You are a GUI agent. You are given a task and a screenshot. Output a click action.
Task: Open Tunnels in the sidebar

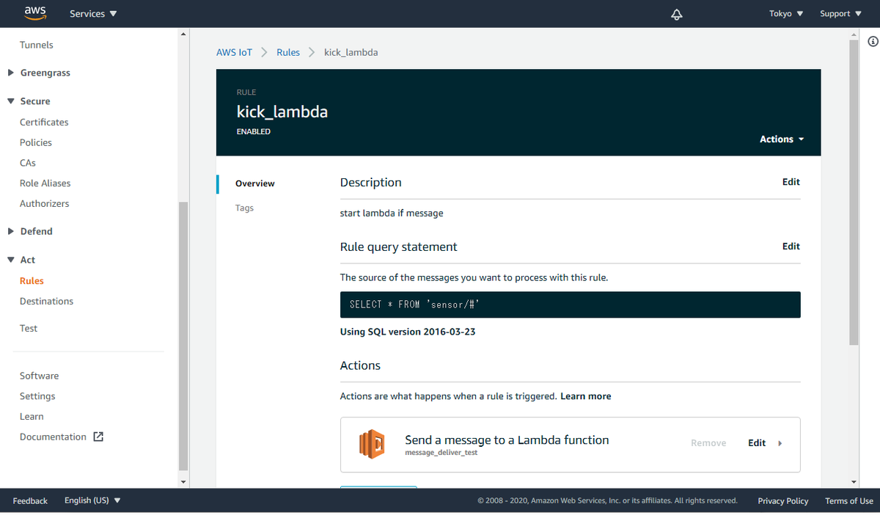point(37,45)
